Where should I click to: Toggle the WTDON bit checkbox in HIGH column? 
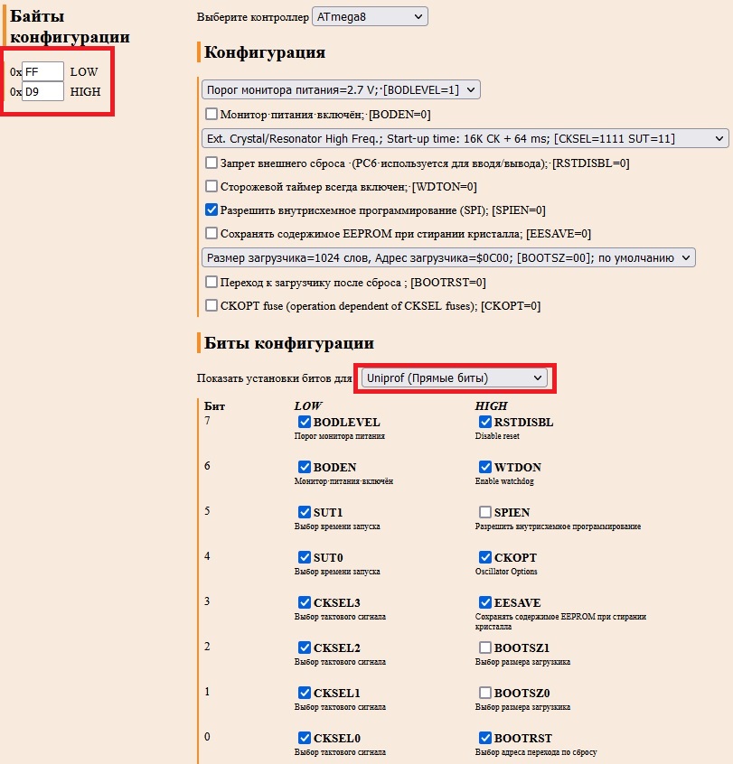[485, 467]
